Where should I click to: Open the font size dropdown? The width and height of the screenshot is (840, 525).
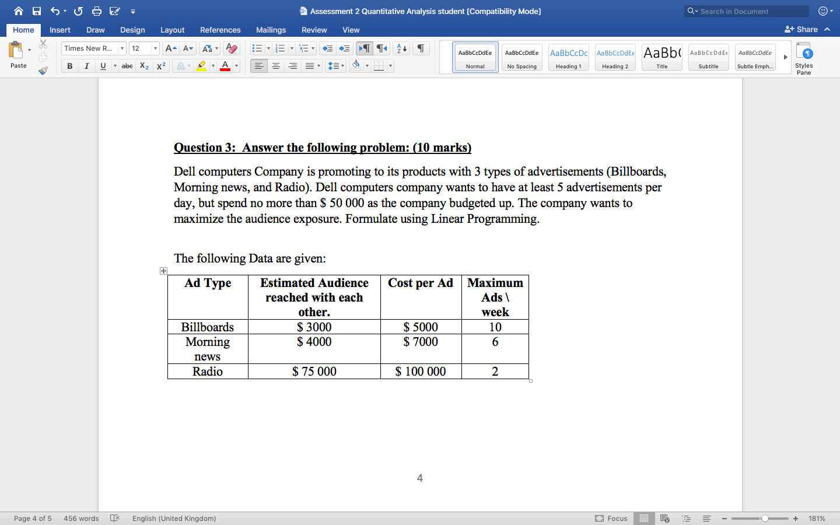(x=154, y=48)
